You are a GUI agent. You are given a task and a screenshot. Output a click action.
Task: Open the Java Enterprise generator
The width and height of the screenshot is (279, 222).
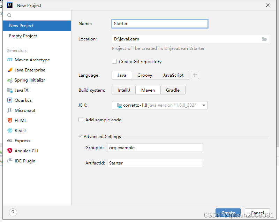(x=37, y=70)
